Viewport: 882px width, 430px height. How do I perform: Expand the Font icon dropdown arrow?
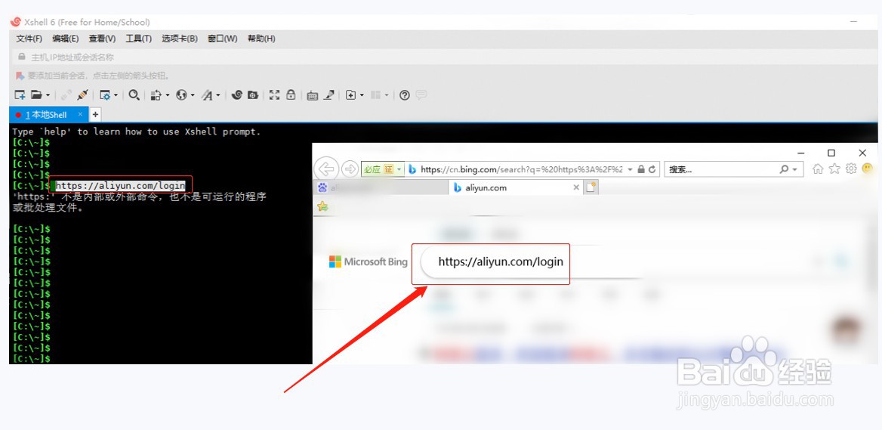click(218, 95)
